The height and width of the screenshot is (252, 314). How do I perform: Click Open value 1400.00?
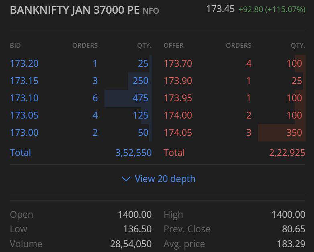pyautogui.click(x=135, y=215)
